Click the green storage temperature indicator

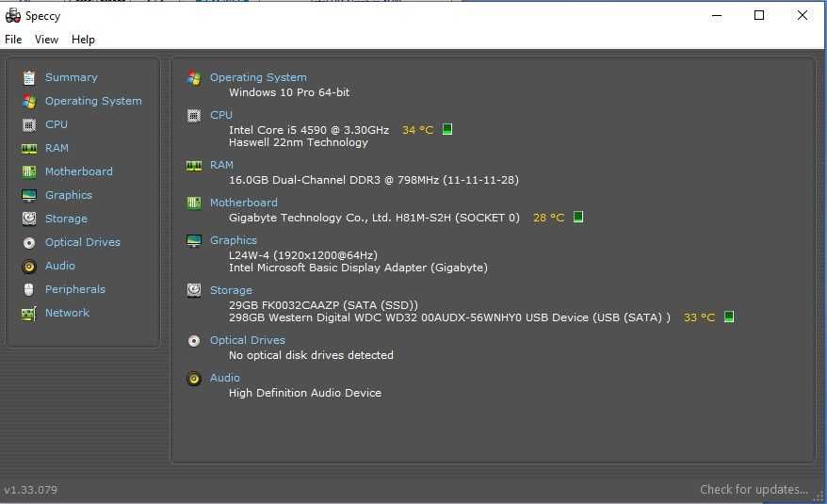729,317
